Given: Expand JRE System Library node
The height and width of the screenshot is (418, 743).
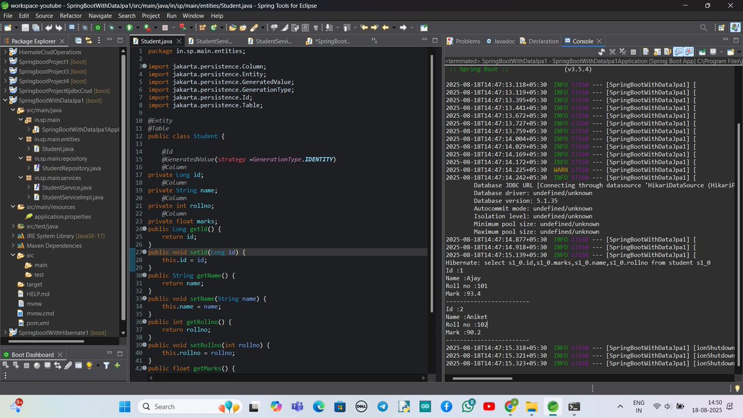Looking at the screenshot, I should coord(12,236).
